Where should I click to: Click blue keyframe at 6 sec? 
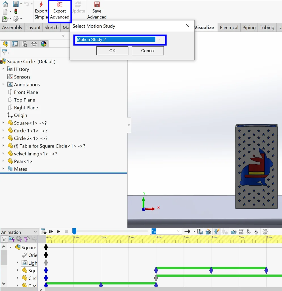pos(211,271)
